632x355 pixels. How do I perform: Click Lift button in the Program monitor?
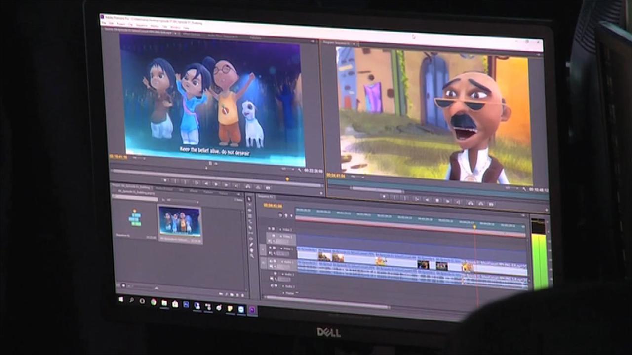pos(470,203)
